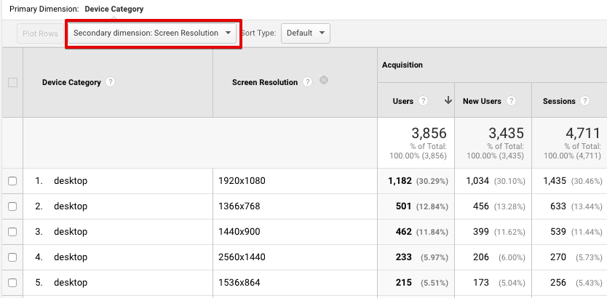The image size is (607, 298).
Task: Tick the select-all checkbox in table header
Action: click(x=13, y=82)
